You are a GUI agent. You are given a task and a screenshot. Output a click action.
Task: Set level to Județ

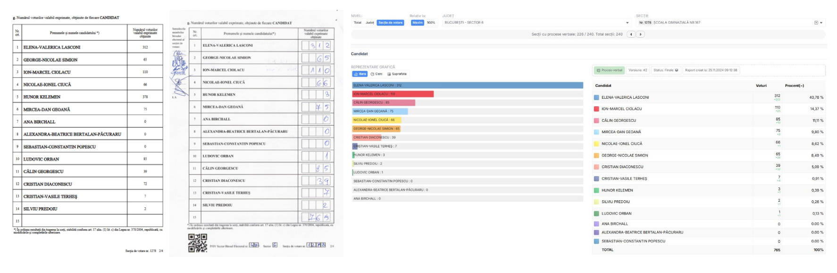coord(370,23)
